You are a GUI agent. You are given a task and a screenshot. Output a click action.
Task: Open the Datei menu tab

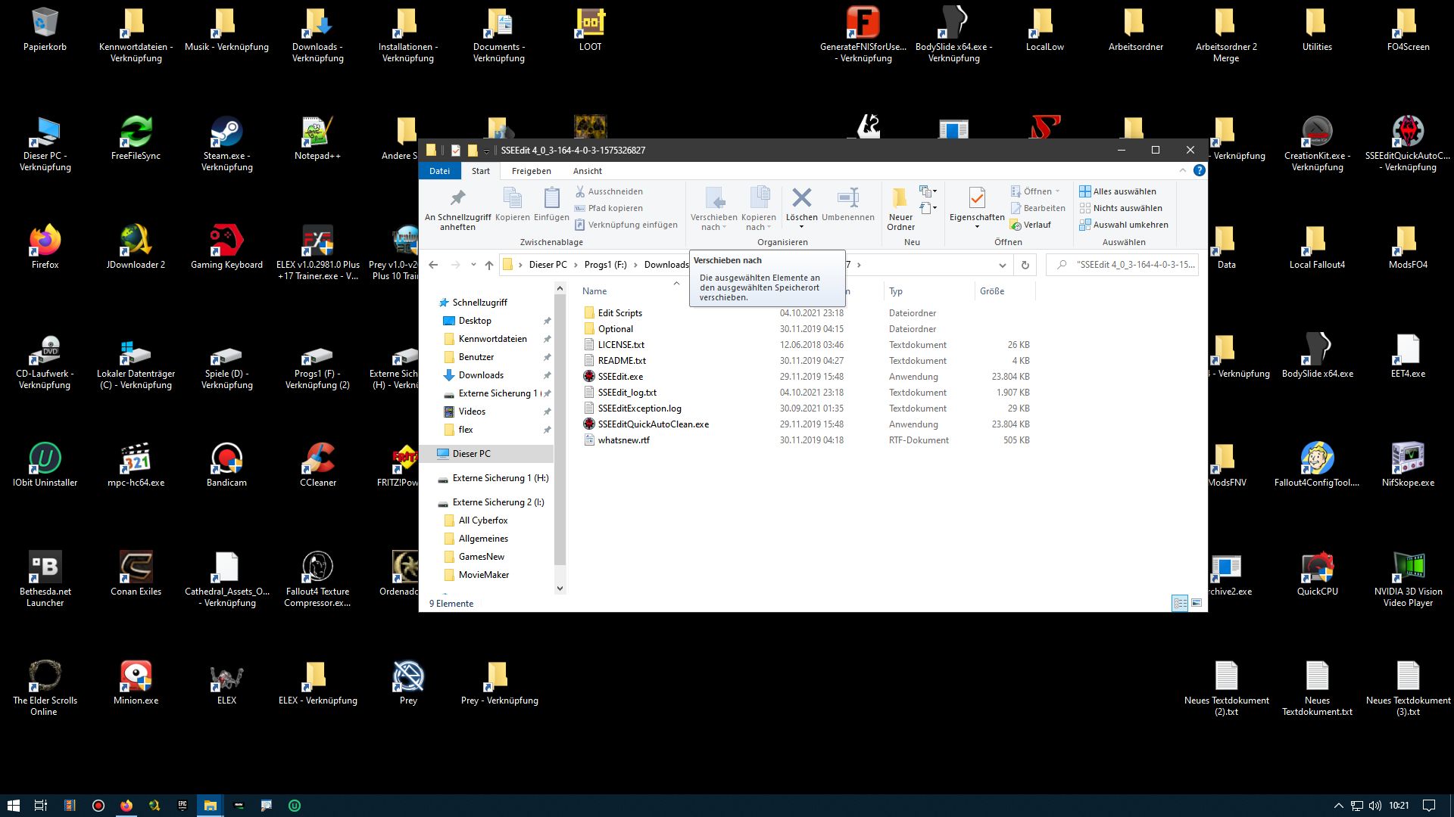439,171
